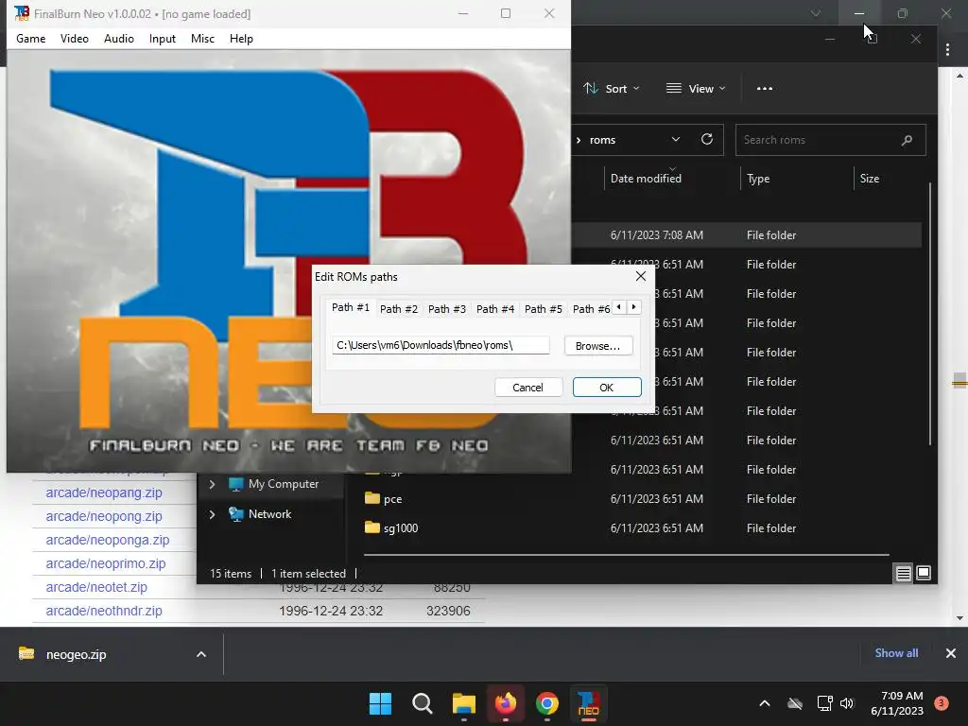The image size is (968, 726).
Task: Click the browser tab list chevron
Action: (x=816, y=13)
